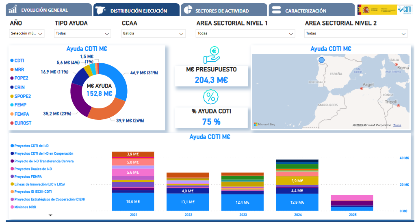Expand Area Sectorial Nivel 1 dropdown
The image size is (416, 222).
(x=245, y=33)
